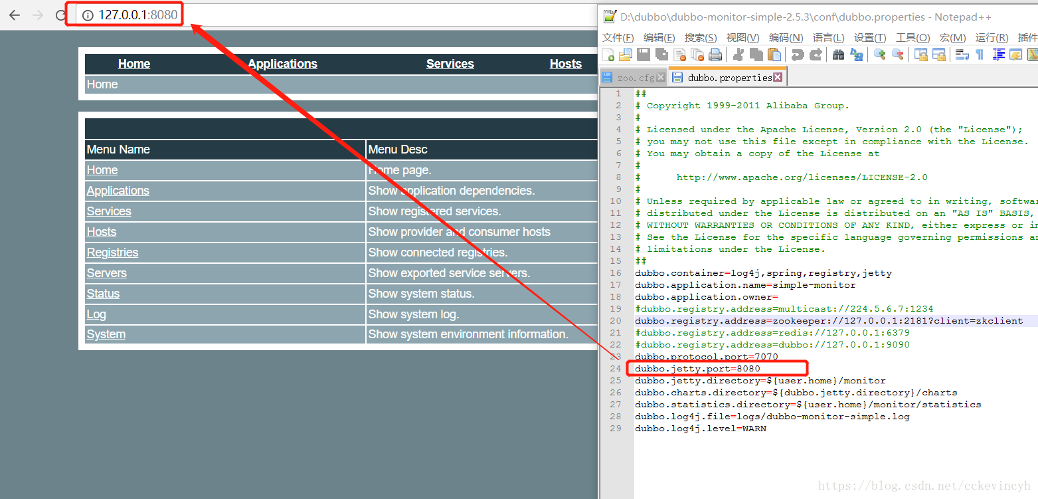The height and width of the screenshot is (499, 1038).
Task: Click line 20 zookeeper registry address text
Action: coord(829,321)
